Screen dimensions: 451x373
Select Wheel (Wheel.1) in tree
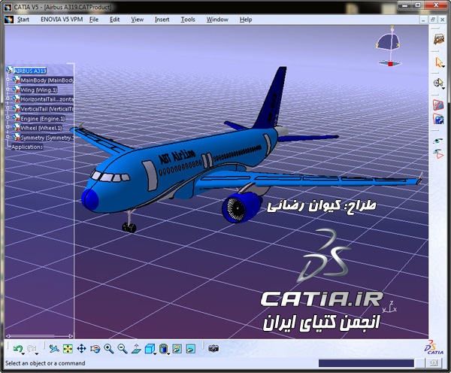pyautogui.click(x=41, y=128)
